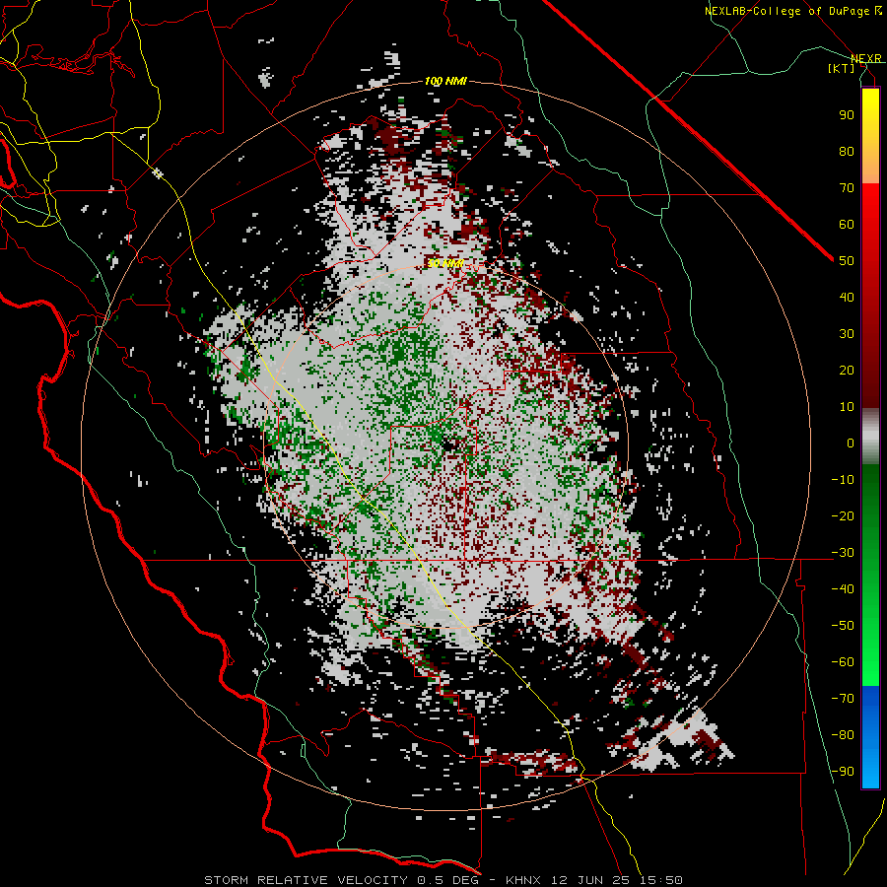887x887 pixels.
Task: Click the '60' value on the velocity scale
Action: (847, 224)
